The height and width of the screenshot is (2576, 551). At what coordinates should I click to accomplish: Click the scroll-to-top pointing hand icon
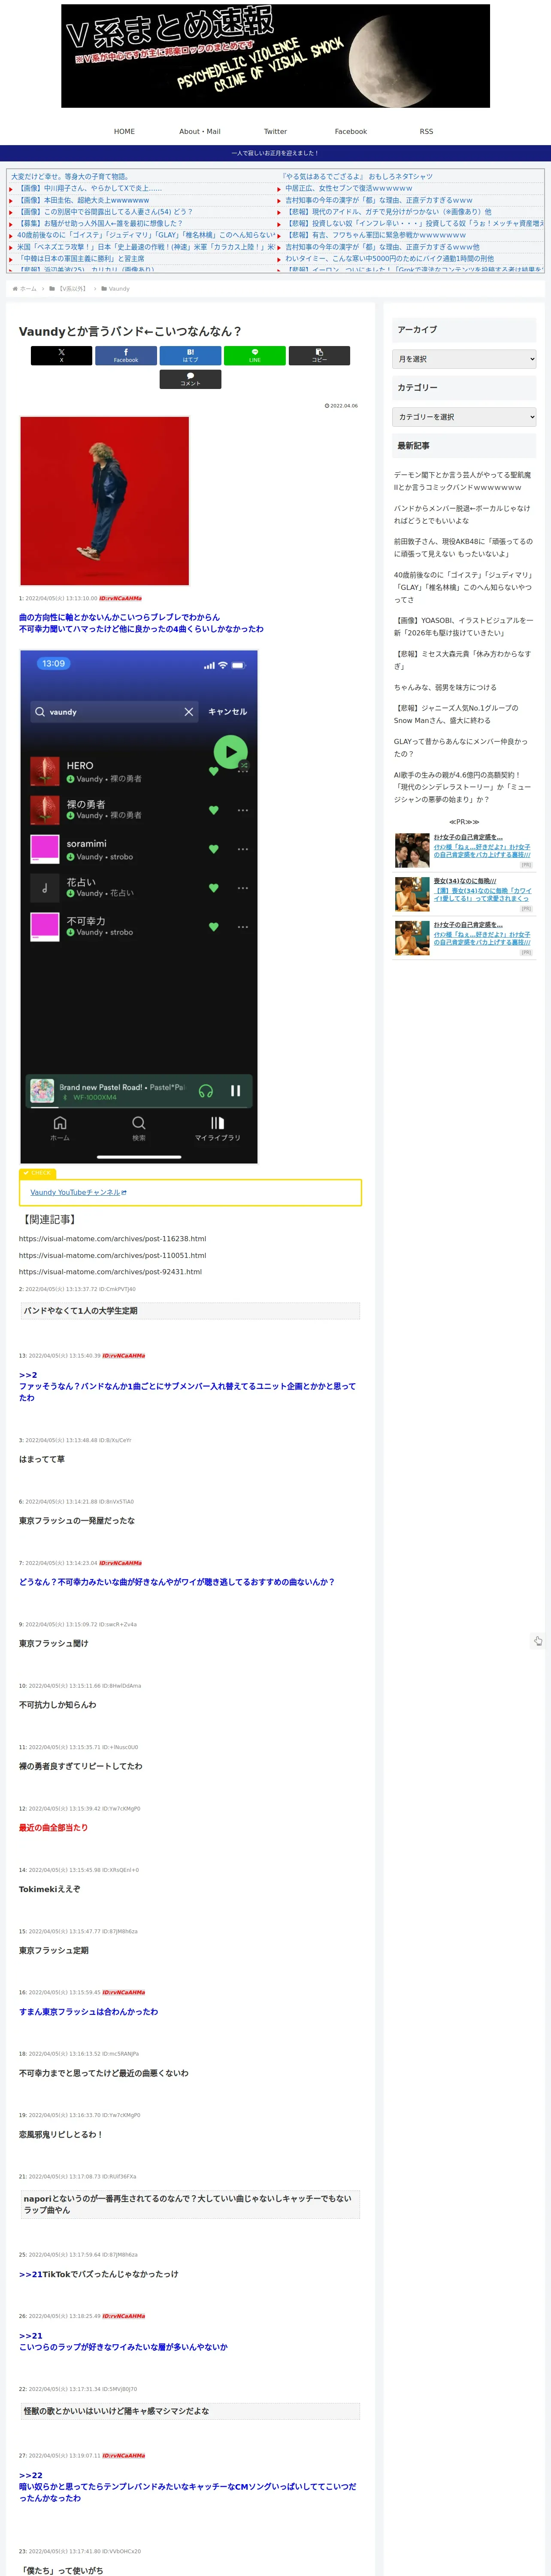(538, 1641)
